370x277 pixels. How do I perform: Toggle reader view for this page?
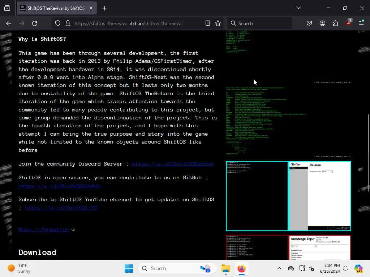tap(208, 23)
